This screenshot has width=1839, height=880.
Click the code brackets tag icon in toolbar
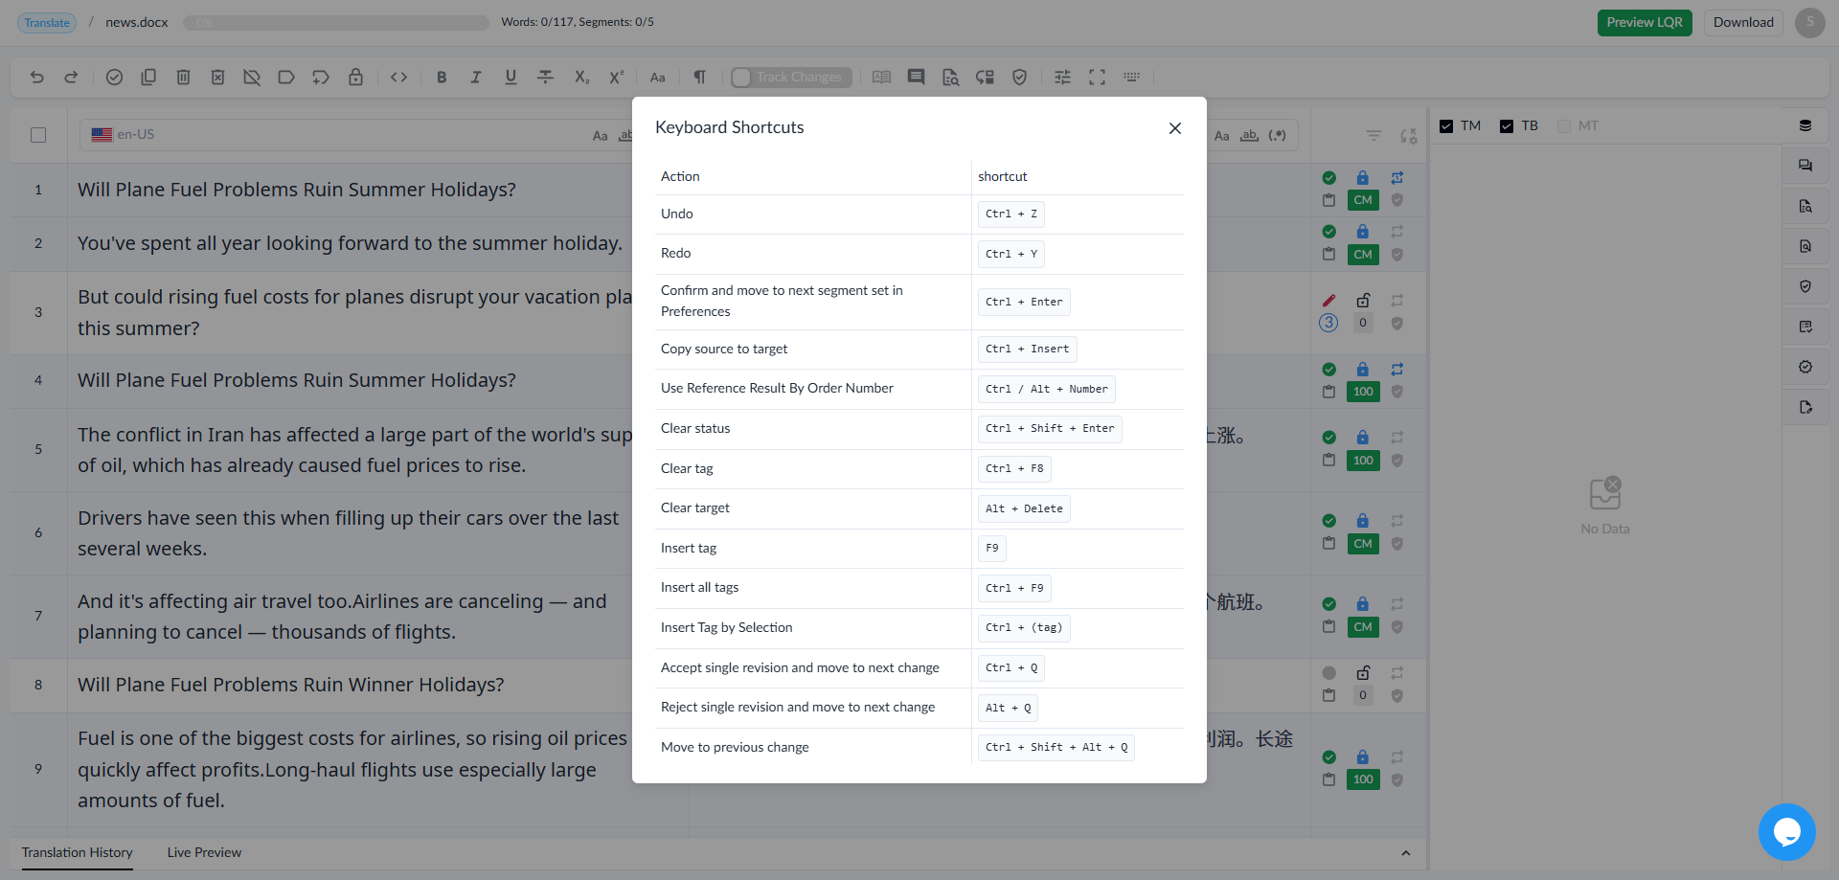tap(399, 78)
